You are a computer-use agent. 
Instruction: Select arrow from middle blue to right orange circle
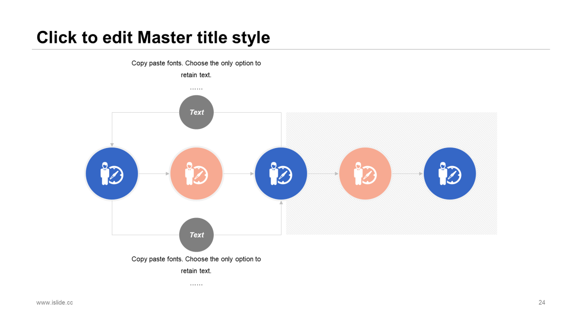click(323, 173)
